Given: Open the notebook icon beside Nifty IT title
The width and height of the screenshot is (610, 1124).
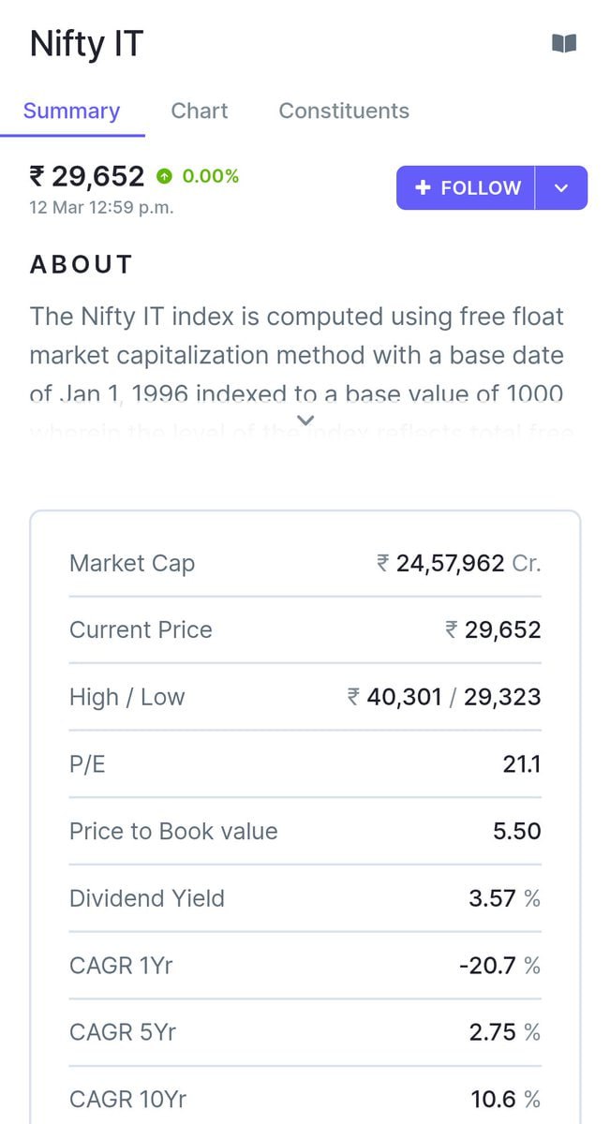Looking at the screenshot, I should pos(565,42).
